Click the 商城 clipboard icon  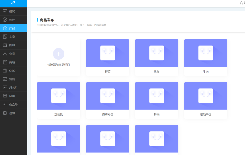point(5,62)
